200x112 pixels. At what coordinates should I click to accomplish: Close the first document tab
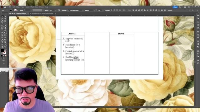[x=28, y=13]
